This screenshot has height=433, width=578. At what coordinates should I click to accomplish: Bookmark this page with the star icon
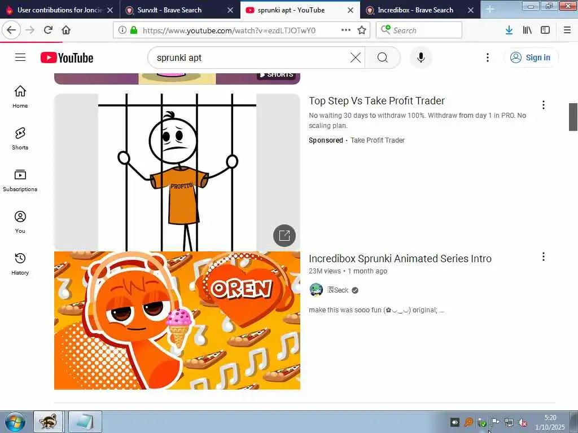click(362, 30)
